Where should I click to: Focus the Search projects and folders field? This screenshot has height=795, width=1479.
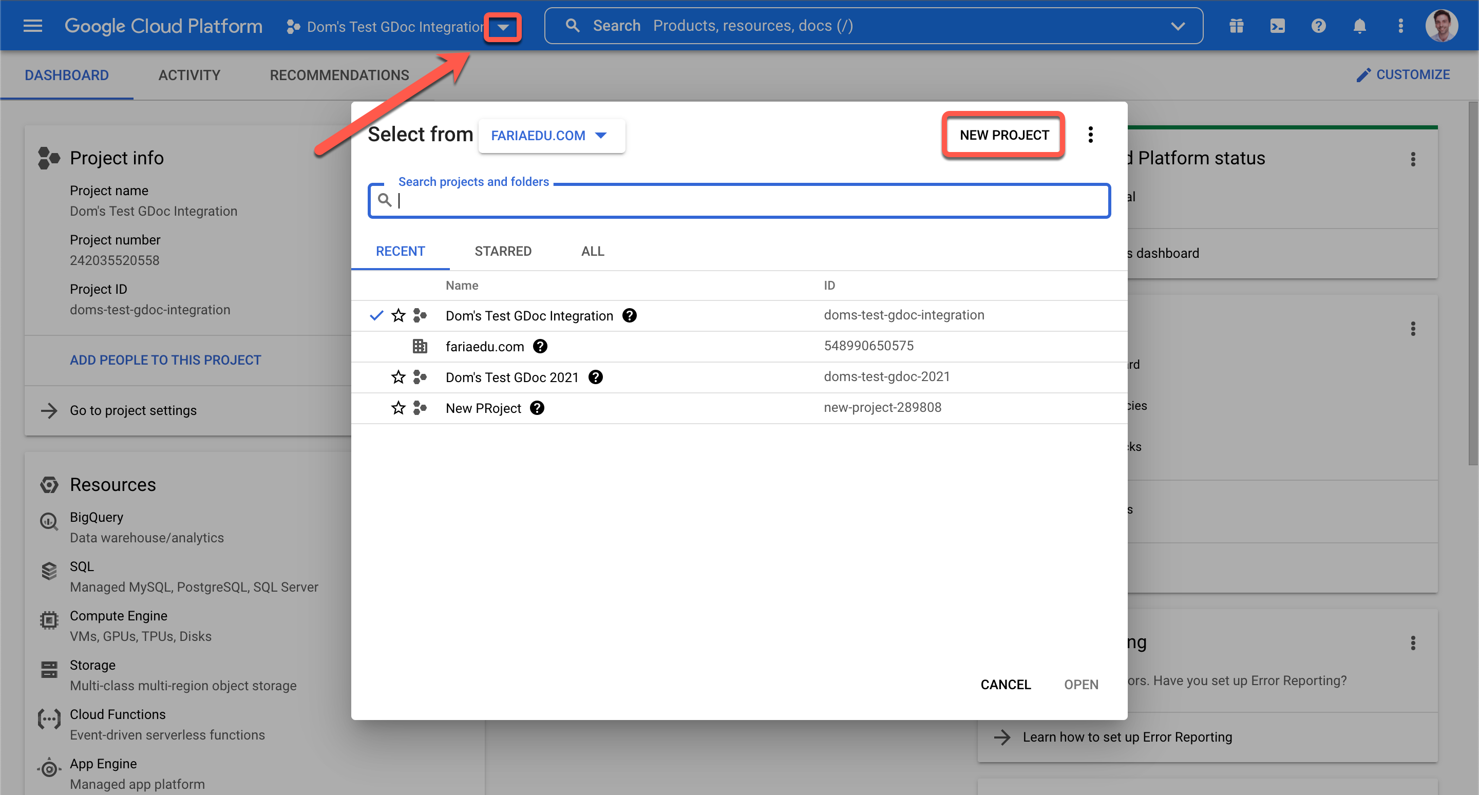coord(739,200)
